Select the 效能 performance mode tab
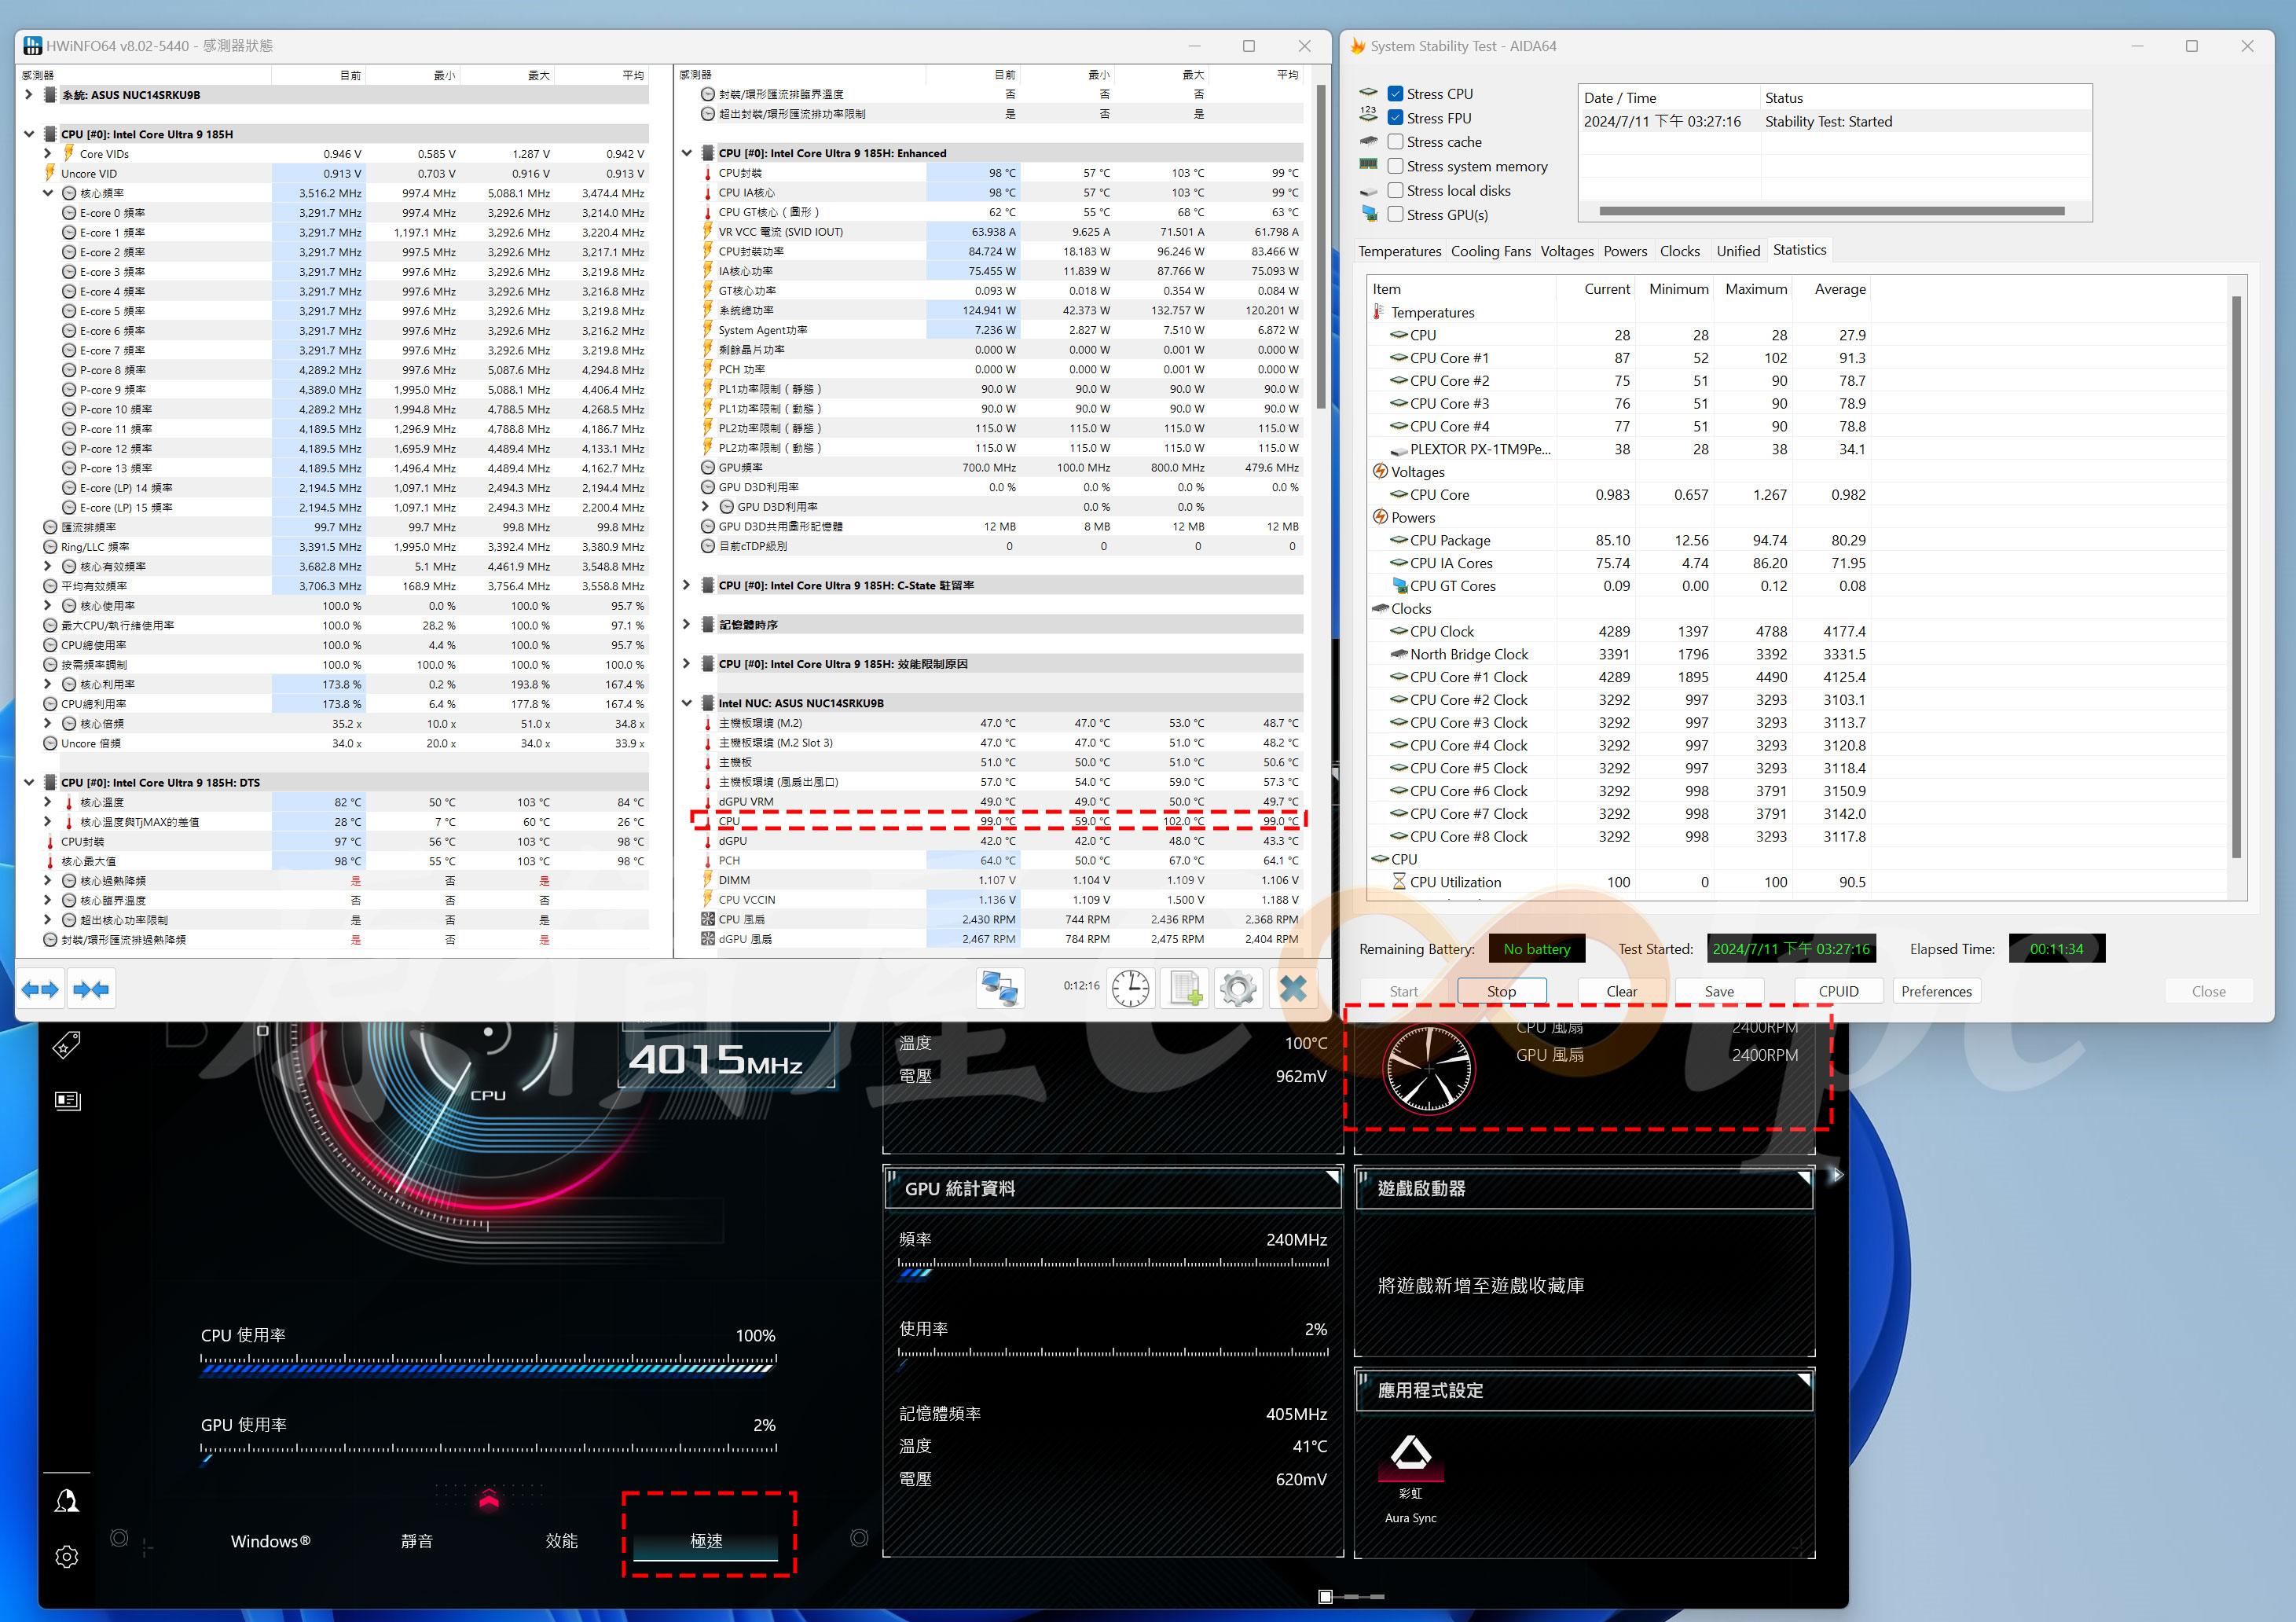This screenshot has height=1622, width=2296. 561,1541
